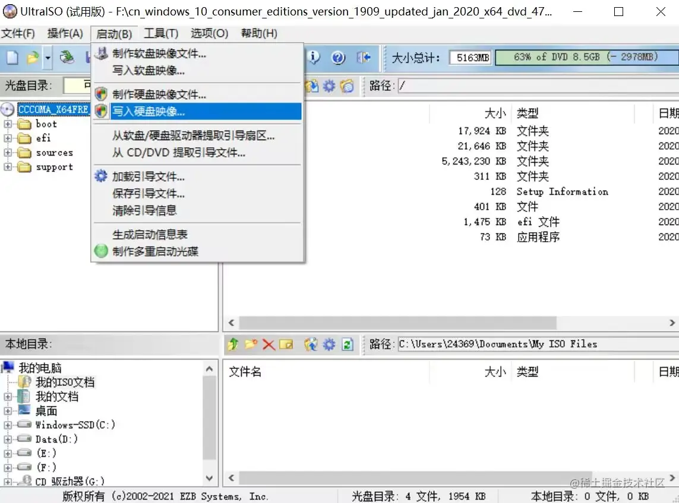Click the Rename folder icon in local toolbar
Image resolution: width=679 pixels, height=503 pixels.
(x=286, y=344)
